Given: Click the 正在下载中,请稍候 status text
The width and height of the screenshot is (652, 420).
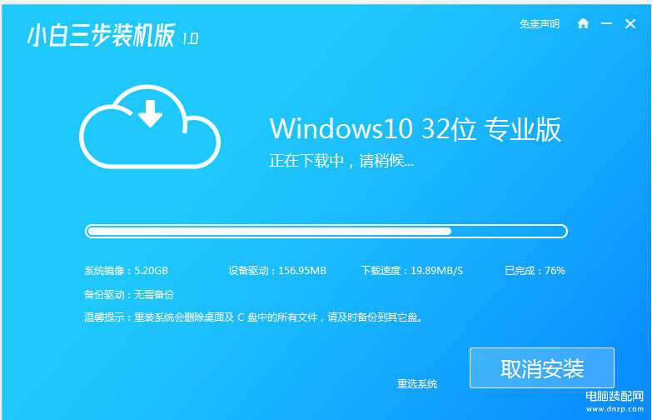Looking at the screenshot, I should [x=341, y=161].
